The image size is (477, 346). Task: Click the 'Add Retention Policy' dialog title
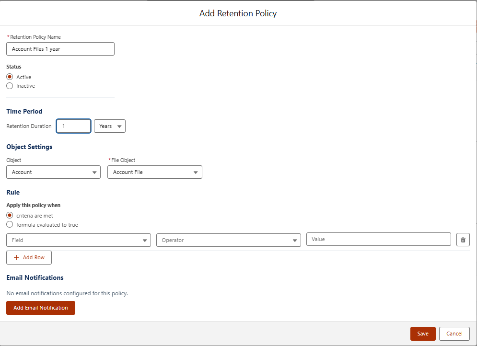pos(238,13)
